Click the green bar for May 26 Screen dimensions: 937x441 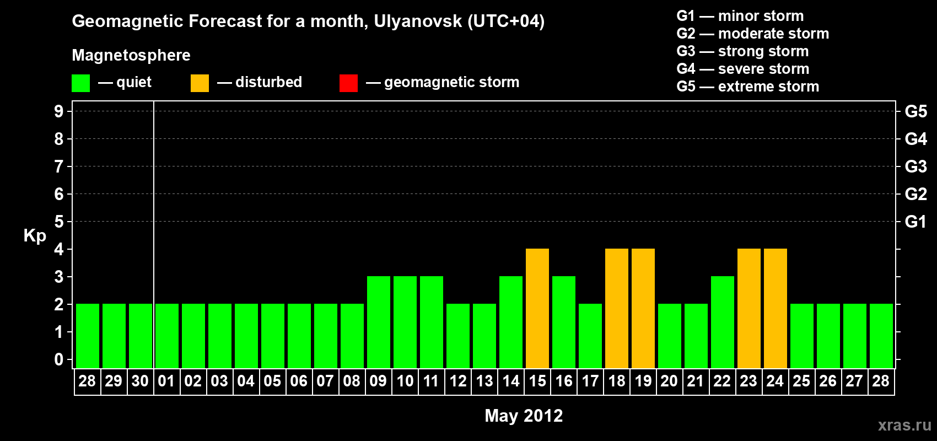tap(828, 336)
